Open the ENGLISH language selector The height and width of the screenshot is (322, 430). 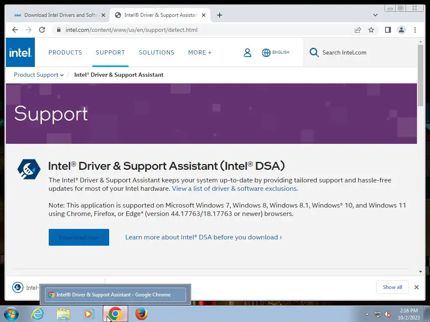(x=275, y=52)
